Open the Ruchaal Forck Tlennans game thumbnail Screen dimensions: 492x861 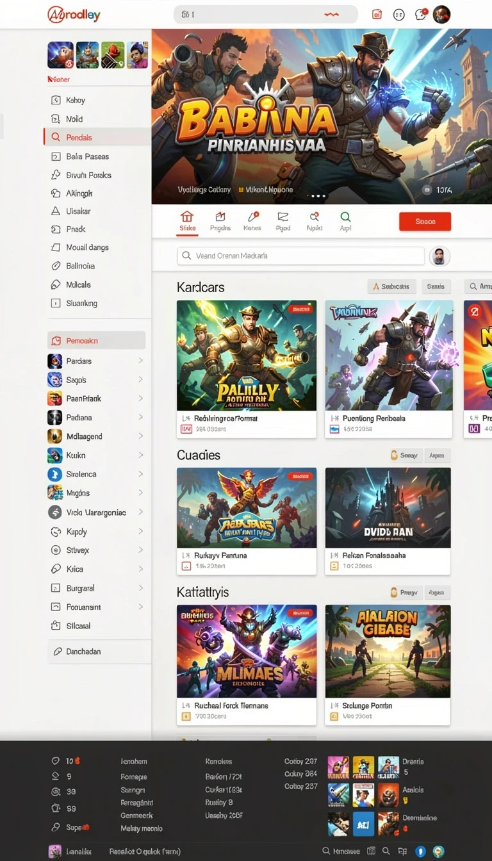[x=247, y=652]
